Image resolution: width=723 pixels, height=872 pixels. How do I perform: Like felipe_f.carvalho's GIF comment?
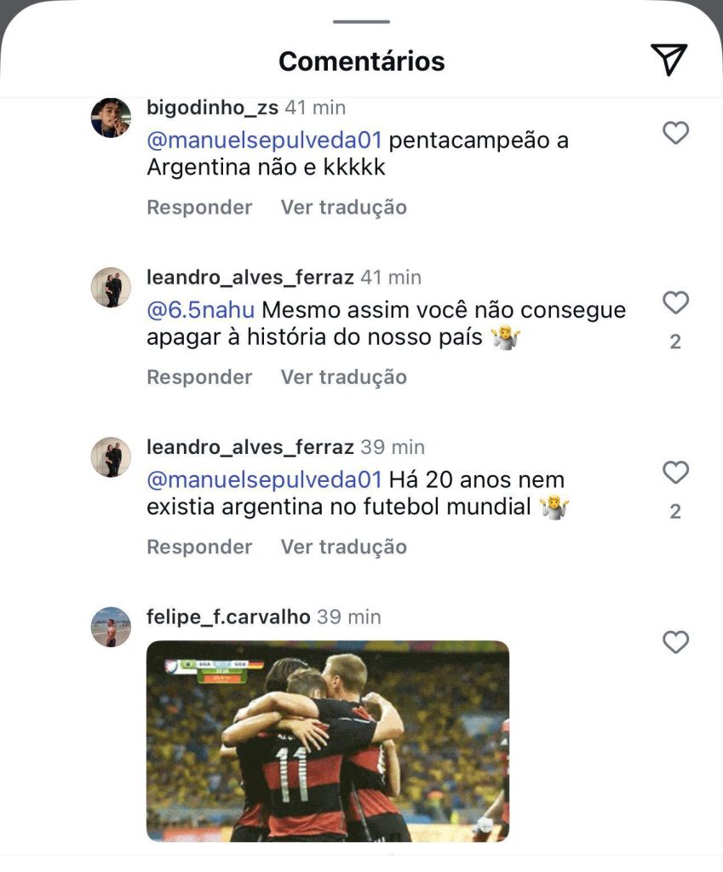(x=675, y=642)
